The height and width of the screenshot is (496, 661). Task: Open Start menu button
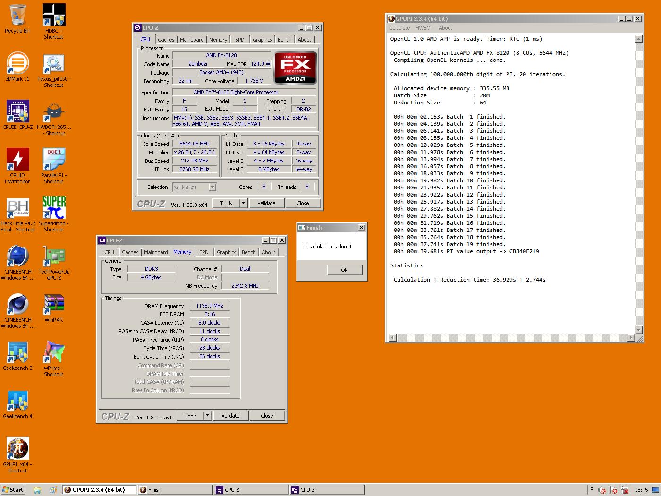(x=13, y=490)
